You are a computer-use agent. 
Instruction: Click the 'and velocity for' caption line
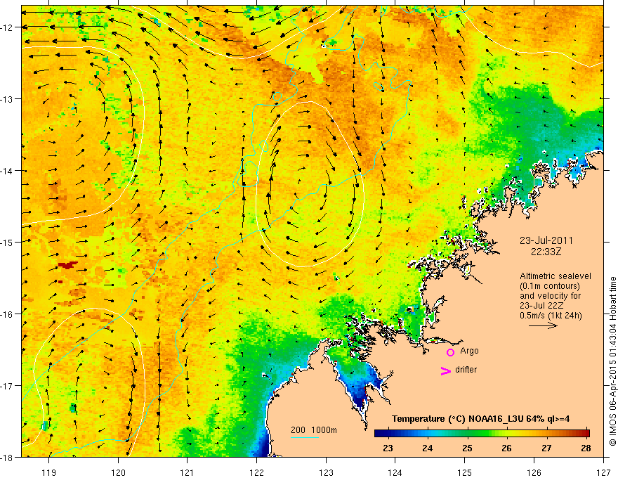(x=550, y=296)
